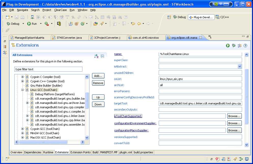The width and height of the screenshot is (253, 164).
Task: Switch to the Dependencies tab
Action: click(33, 152)
